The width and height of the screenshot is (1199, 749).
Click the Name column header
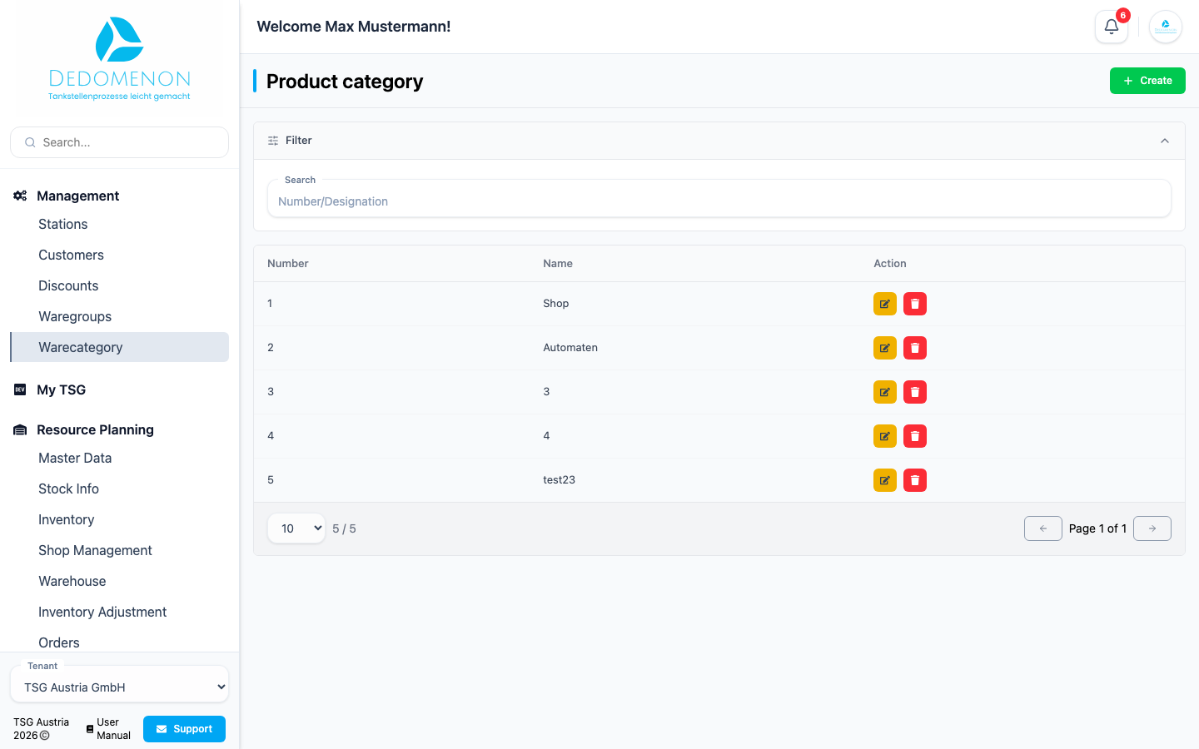[x=558, y=263]
